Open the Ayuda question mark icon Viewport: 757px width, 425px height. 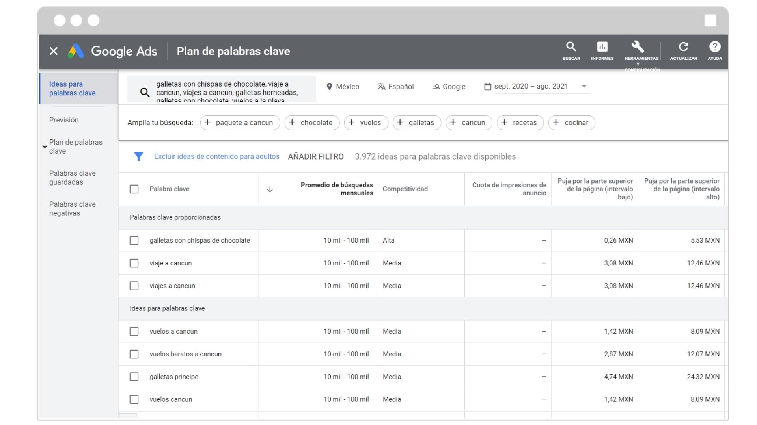click(714, 47)
